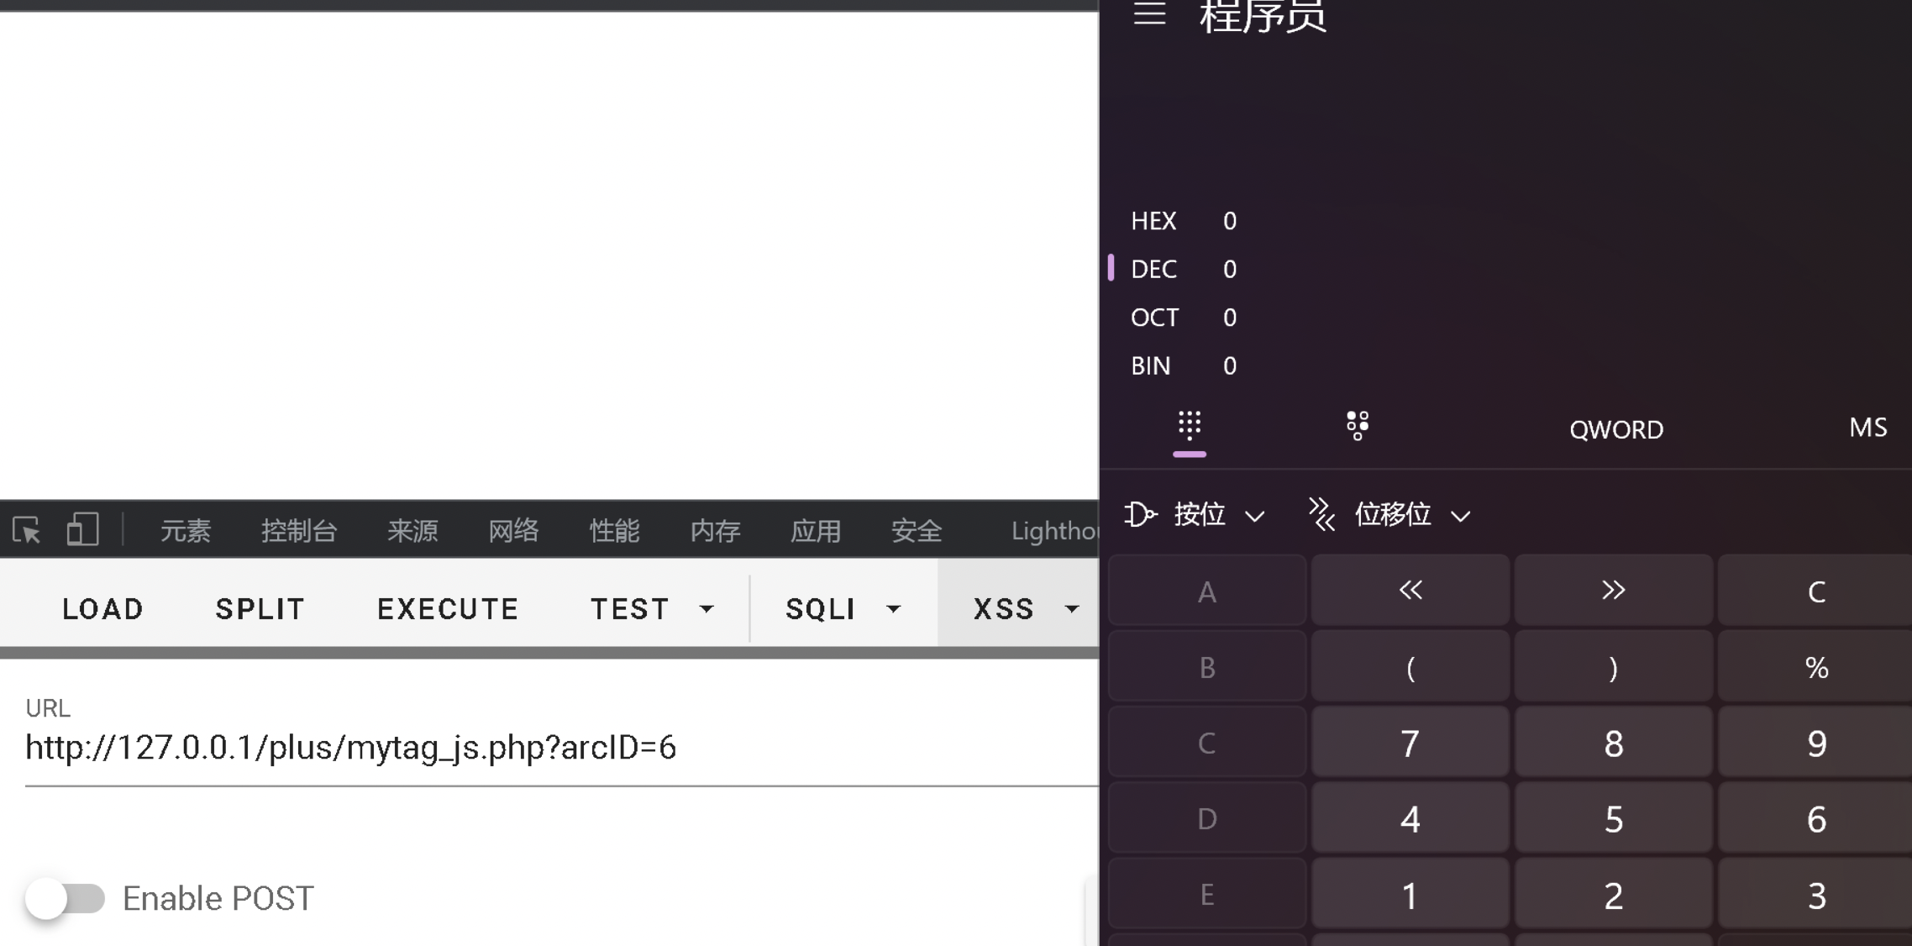Viewport: 1912px width, 946px height.
Task: Toggle the Enable POST switch
Action: click(65, 899)
